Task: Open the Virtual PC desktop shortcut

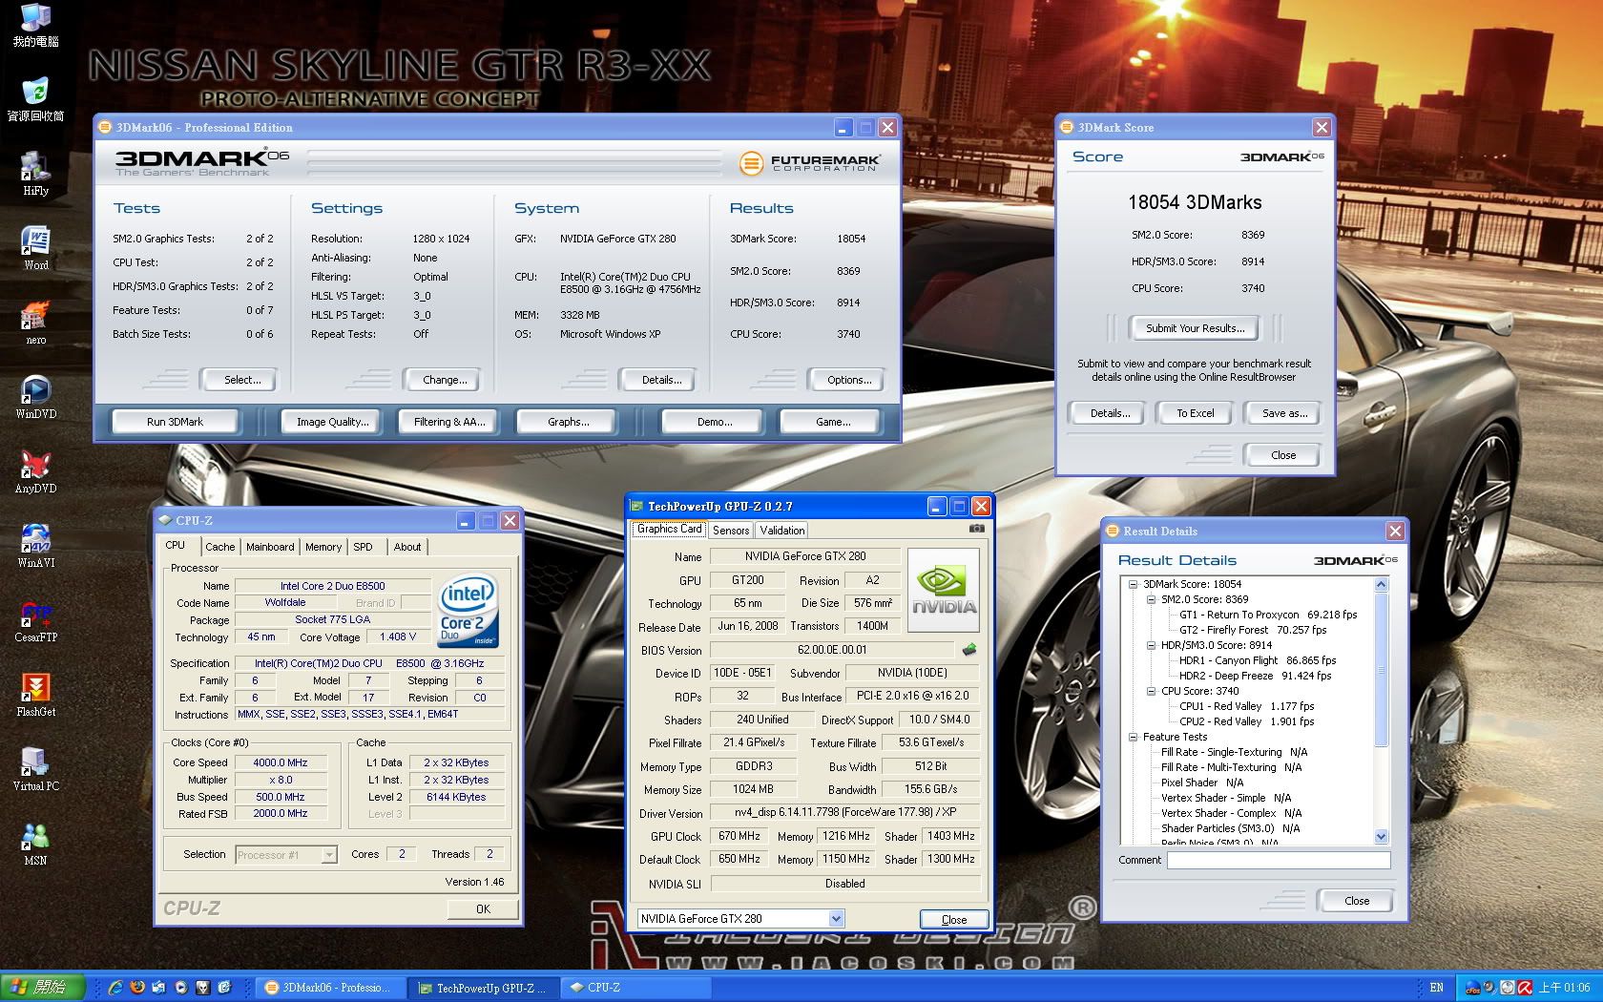Action: click(35, 769)
